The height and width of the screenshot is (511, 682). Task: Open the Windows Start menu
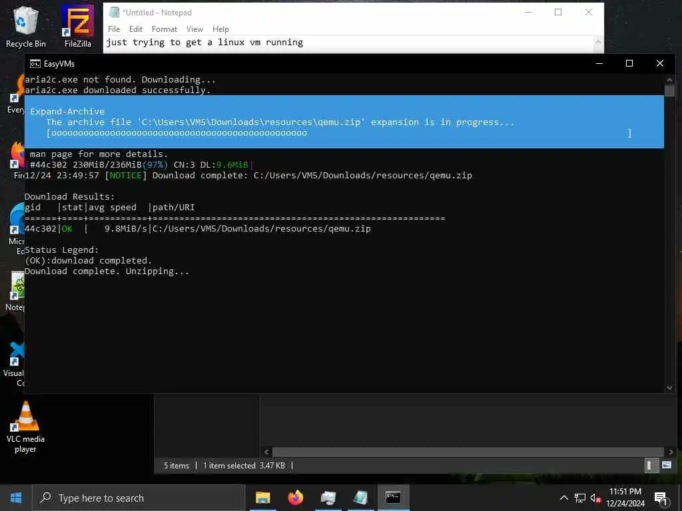(16, 498)
